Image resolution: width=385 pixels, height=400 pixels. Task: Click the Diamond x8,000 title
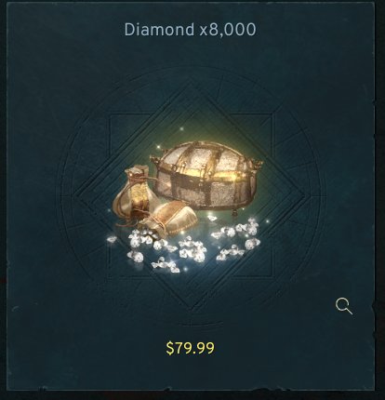[191, 30]
